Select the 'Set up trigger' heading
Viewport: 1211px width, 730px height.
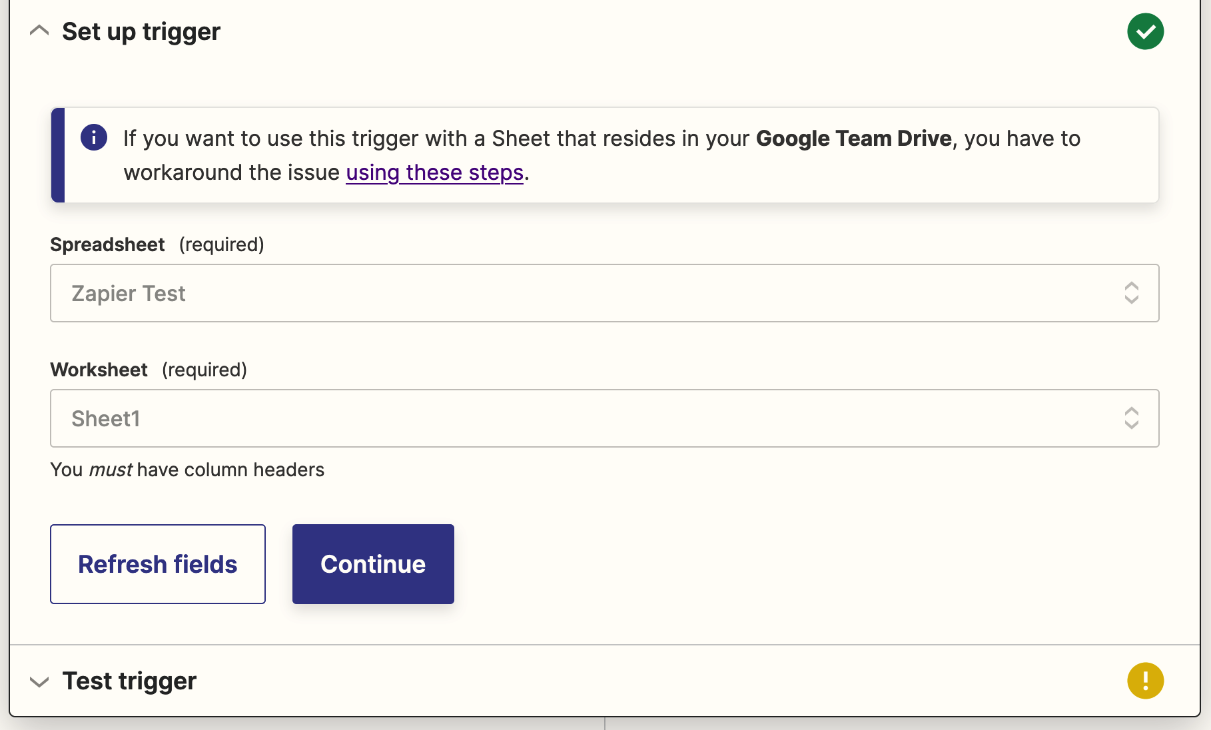tap(141, 31)
